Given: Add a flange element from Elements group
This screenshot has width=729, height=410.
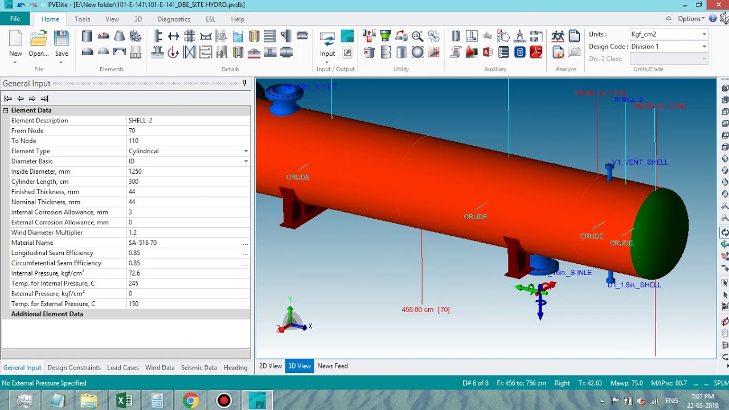Looking at the screenshot, I should coord(135,36).
